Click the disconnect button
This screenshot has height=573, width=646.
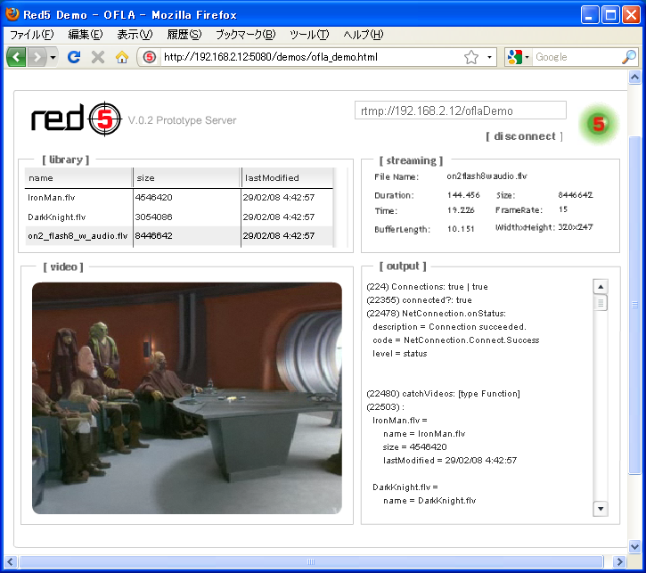[x=524, y=136]
